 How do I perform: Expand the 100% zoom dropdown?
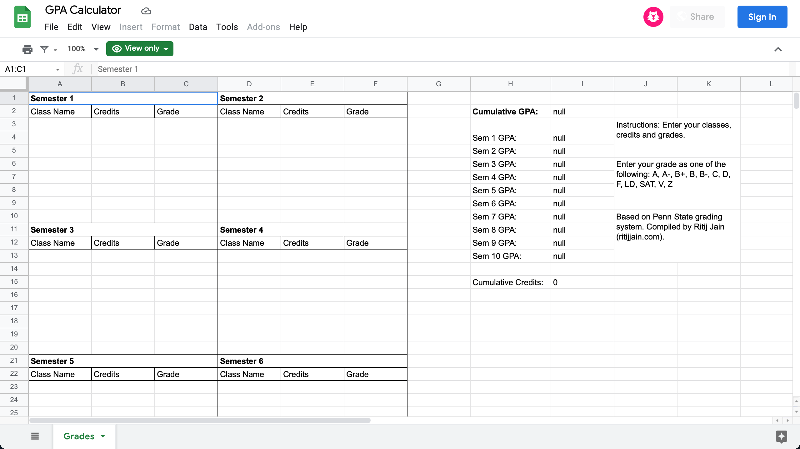96,49
